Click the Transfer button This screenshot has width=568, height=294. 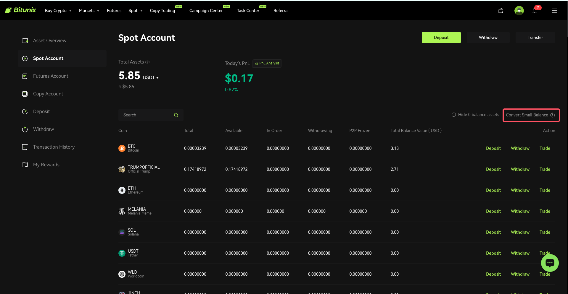coord(535,38)
